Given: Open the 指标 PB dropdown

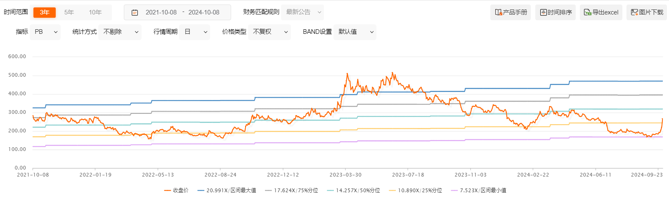Looking at the screenshot, I should coord(45,32).
